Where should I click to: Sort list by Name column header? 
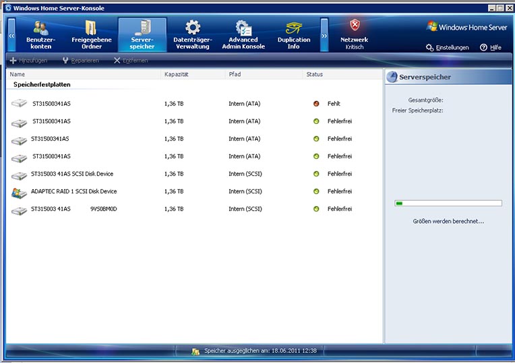coord(84,74)
